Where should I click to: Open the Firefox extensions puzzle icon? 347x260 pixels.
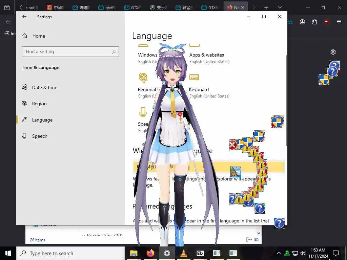pos(314,22)
